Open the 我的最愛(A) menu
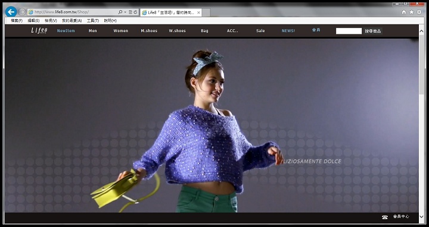The image size is (429, 227). click(72, 21)
